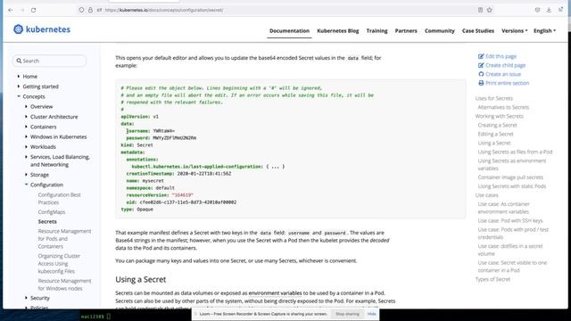Open ConfigMaps page in sidebar
This screenshot has height=321, width=571.
52,212
